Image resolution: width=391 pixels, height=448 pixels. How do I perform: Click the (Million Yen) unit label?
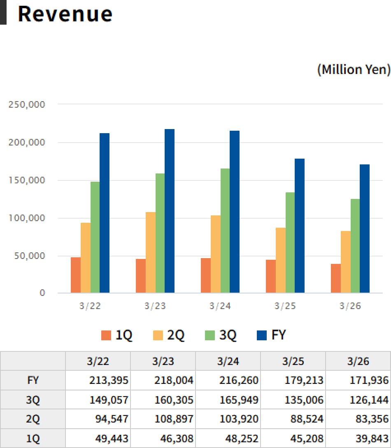354,69
